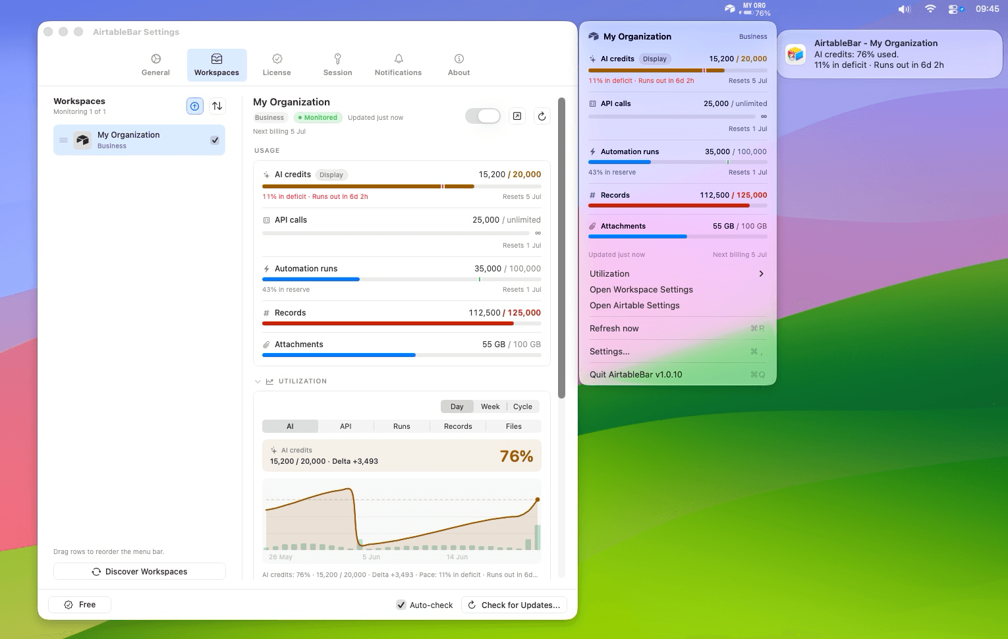Refresh My Organization workspace data

tap(542, 117)
